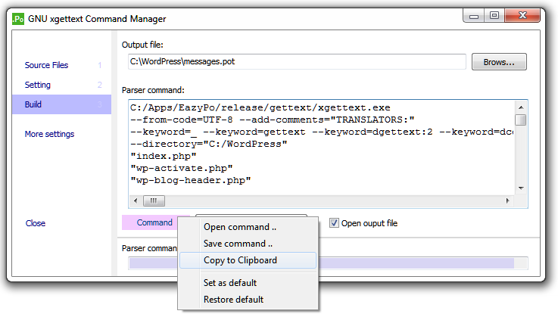Click the Output file path field
Screen dimensions: 558x317
(297, 61)
